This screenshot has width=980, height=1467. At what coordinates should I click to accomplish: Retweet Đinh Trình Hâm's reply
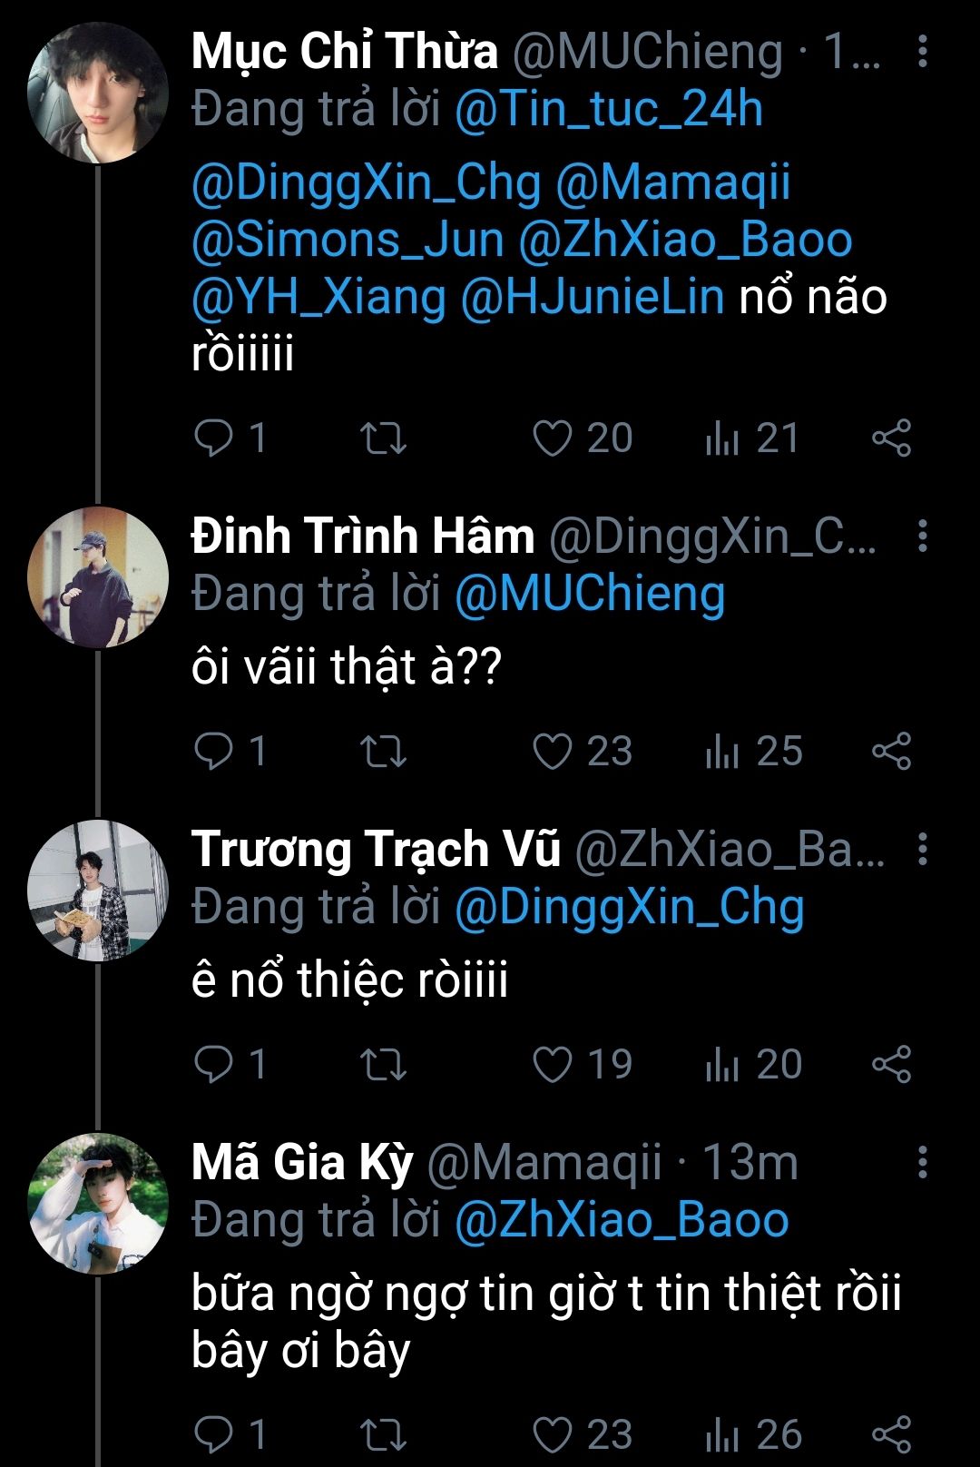pyautogui.click(x=383, y=752)
